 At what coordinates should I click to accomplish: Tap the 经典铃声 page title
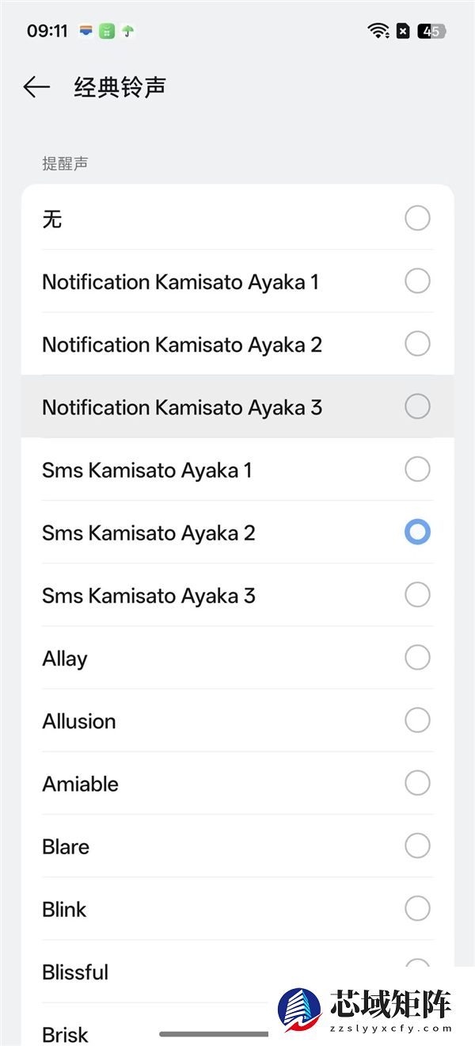click(x=120, y=87)
